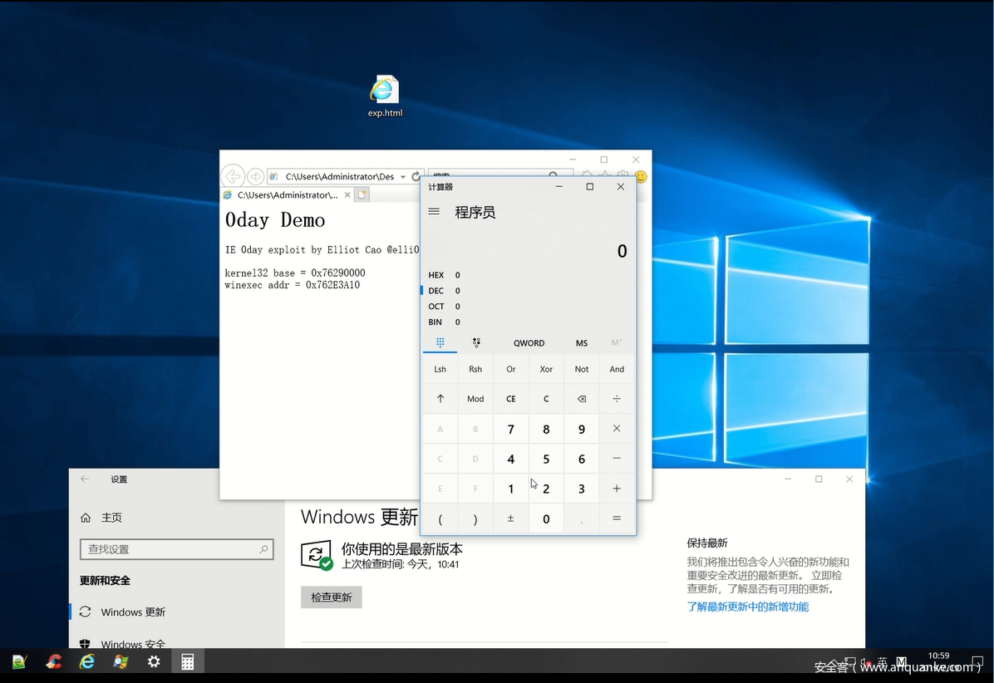Switch to the bit toggling keypad

tap(476, 342)
